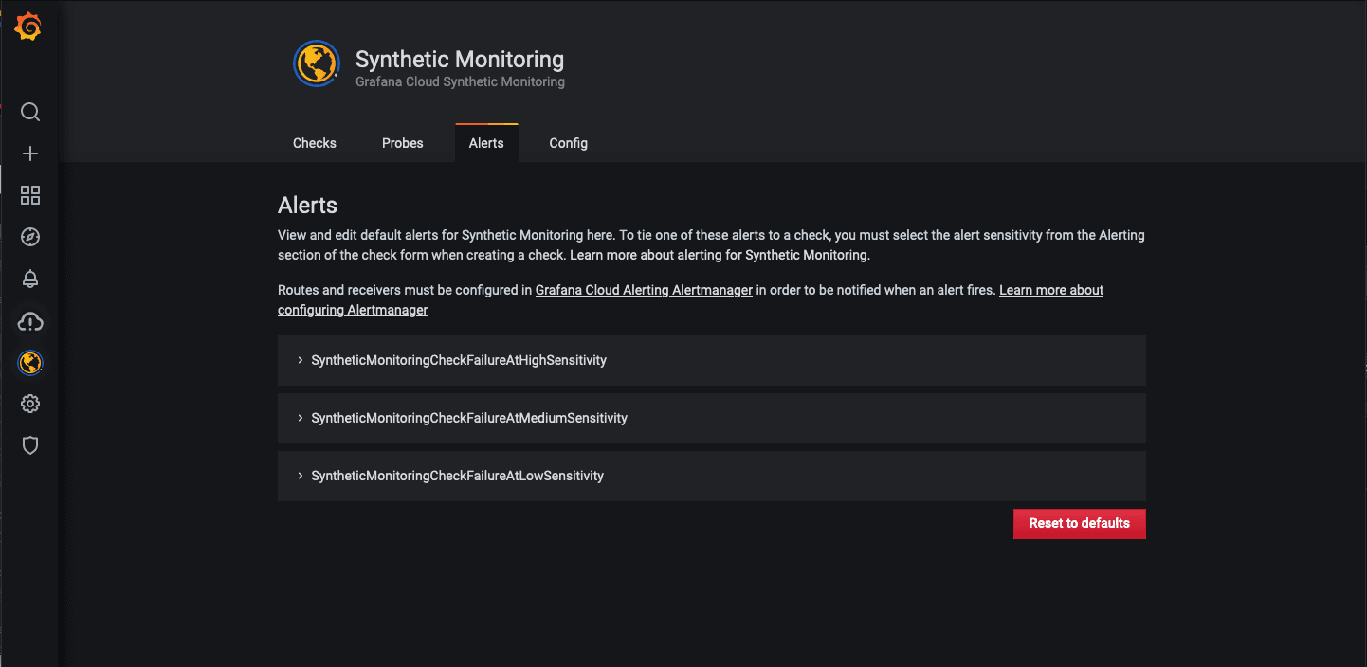Image resolution: width=1367 pixels, height=667 pixels.
Task: Open the Config tab
Action: tap(568, 143)
